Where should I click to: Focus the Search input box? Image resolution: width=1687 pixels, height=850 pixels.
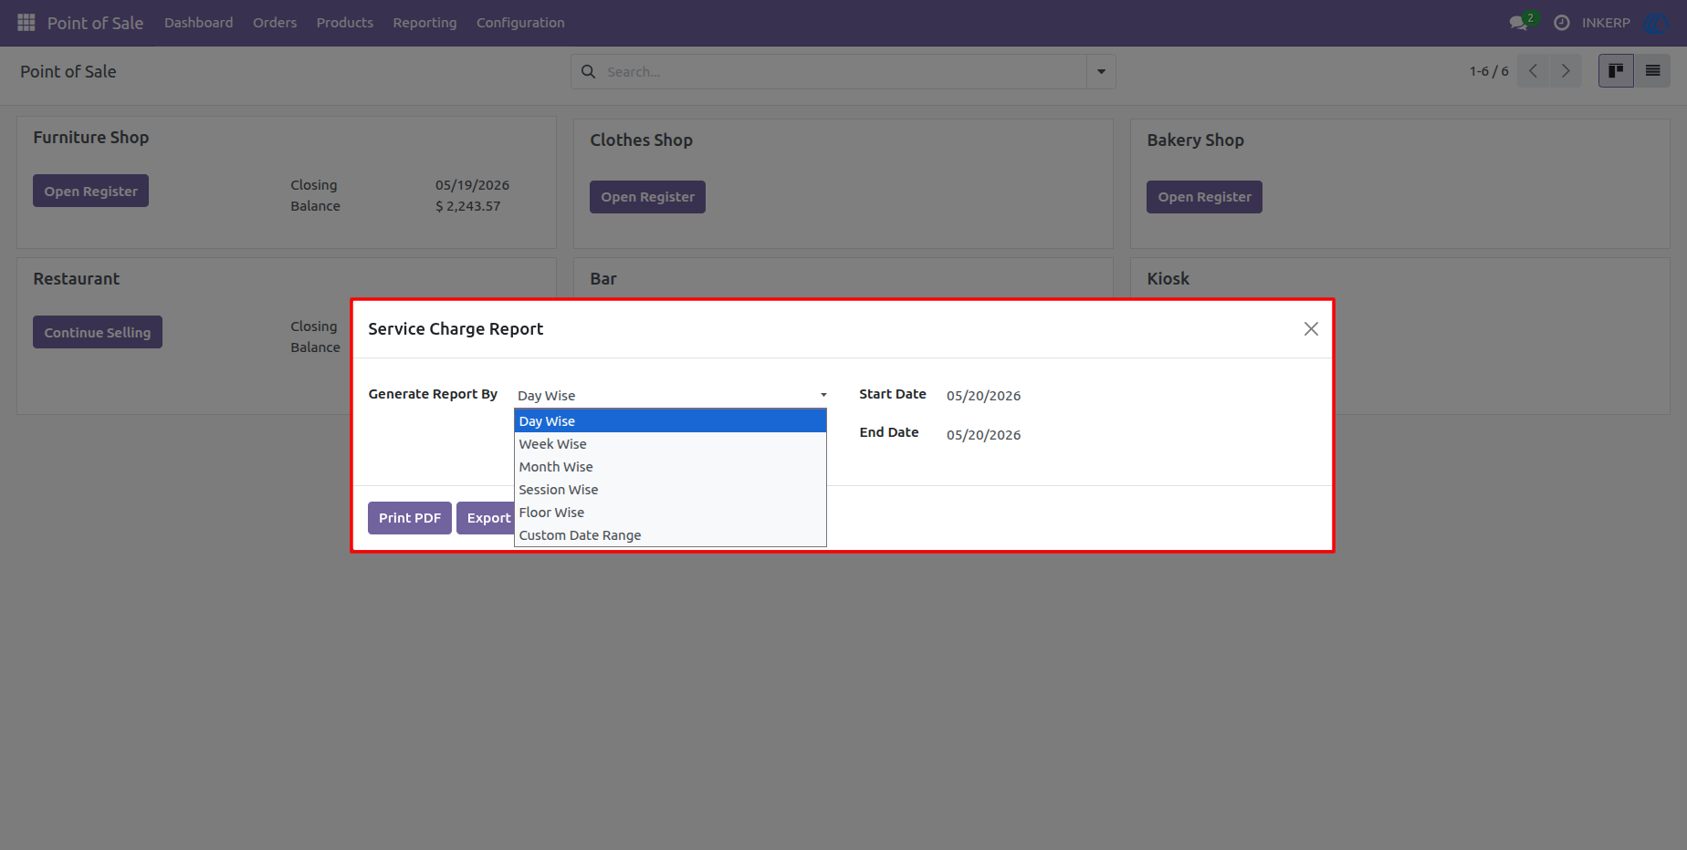pyautogui.click(x=844, y=71)
